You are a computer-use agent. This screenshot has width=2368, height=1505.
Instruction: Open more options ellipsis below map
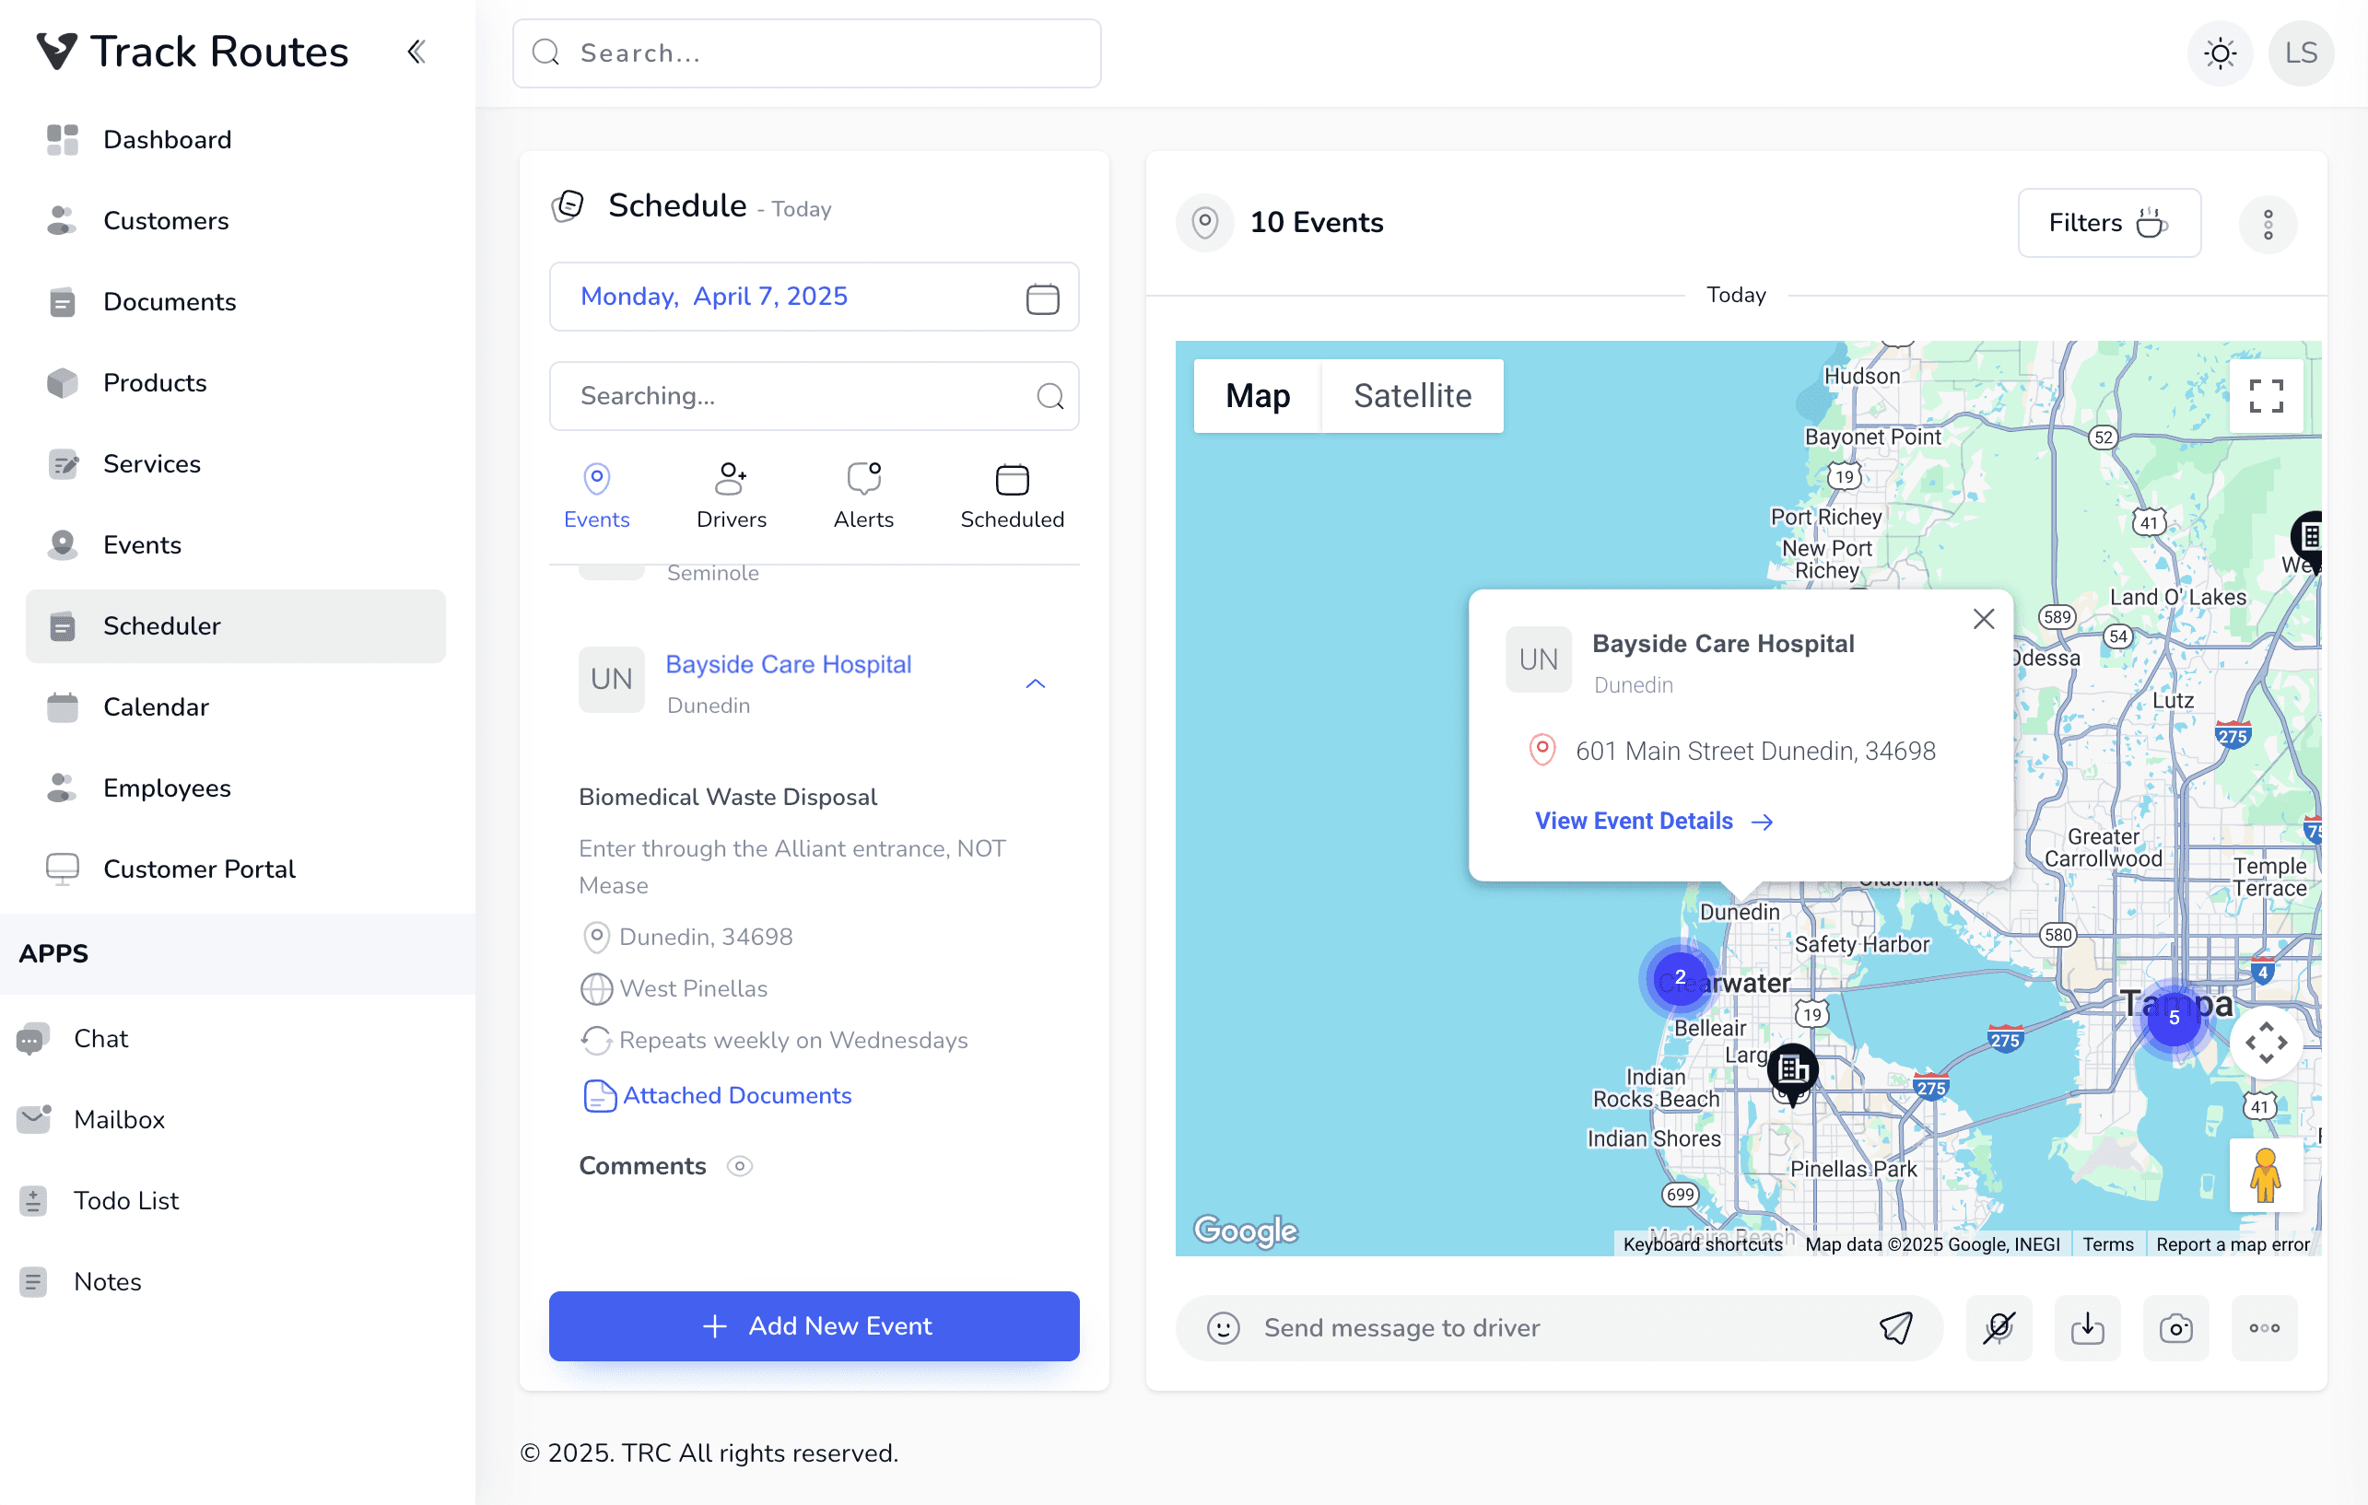click(2264, 1328)
